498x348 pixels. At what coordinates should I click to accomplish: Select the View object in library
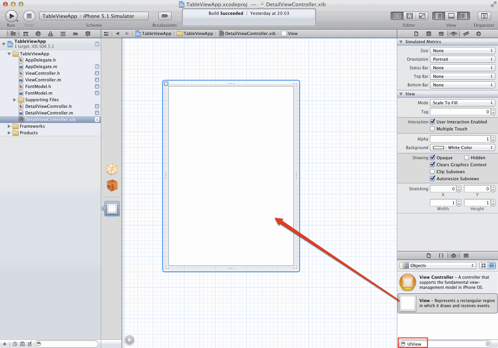pos(447,303)
